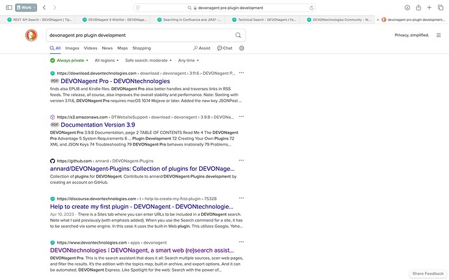Open the Help to create my first plugin result
This screenshot has width=449, height=280.
coord(142,207)
